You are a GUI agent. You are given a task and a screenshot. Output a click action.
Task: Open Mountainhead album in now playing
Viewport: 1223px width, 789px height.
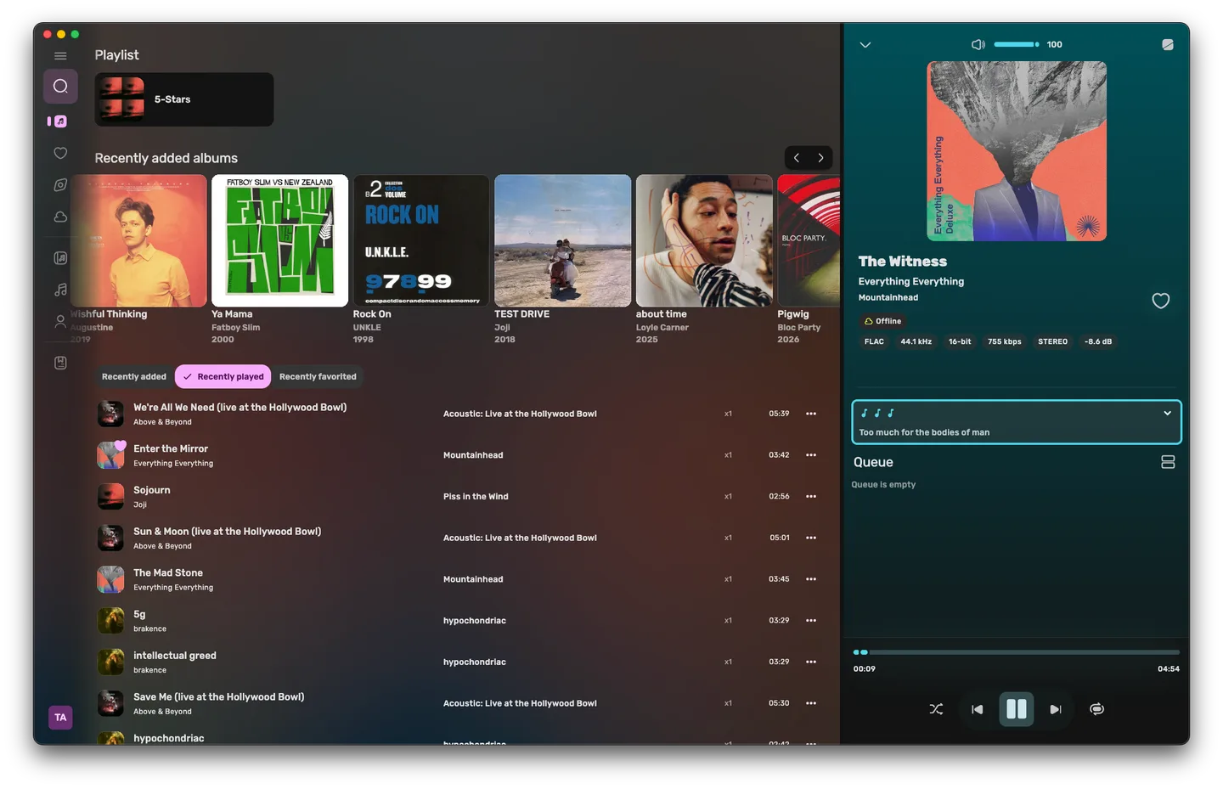point(888,297)
